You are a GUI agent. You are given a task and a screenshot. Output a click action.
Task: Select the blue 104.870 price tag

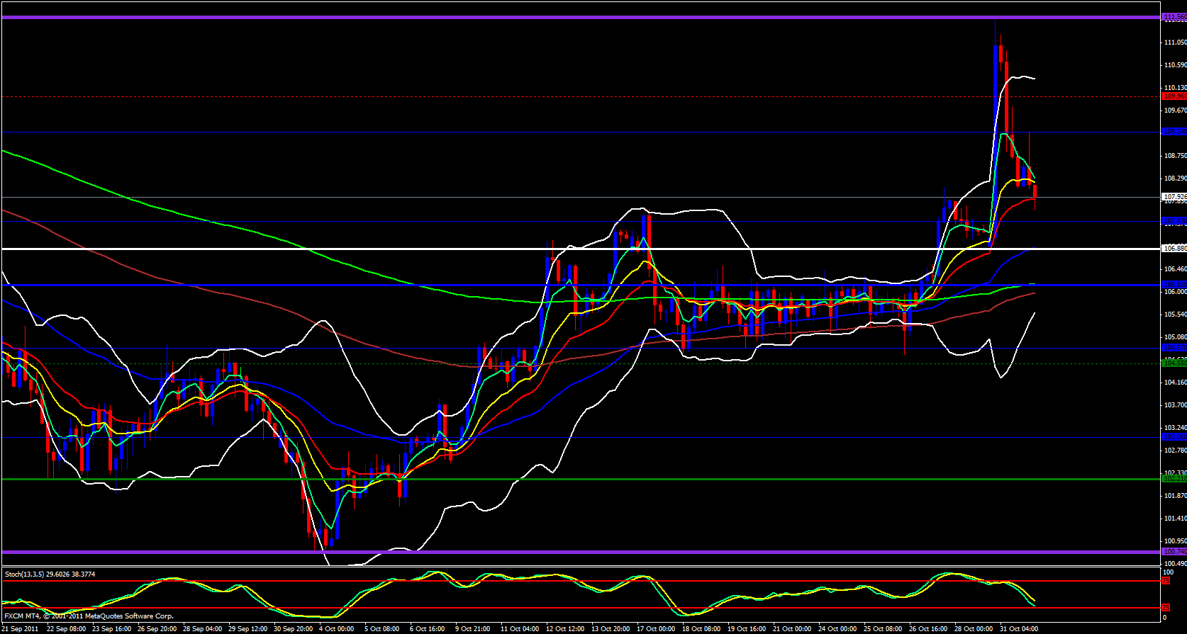(1174, 348)
